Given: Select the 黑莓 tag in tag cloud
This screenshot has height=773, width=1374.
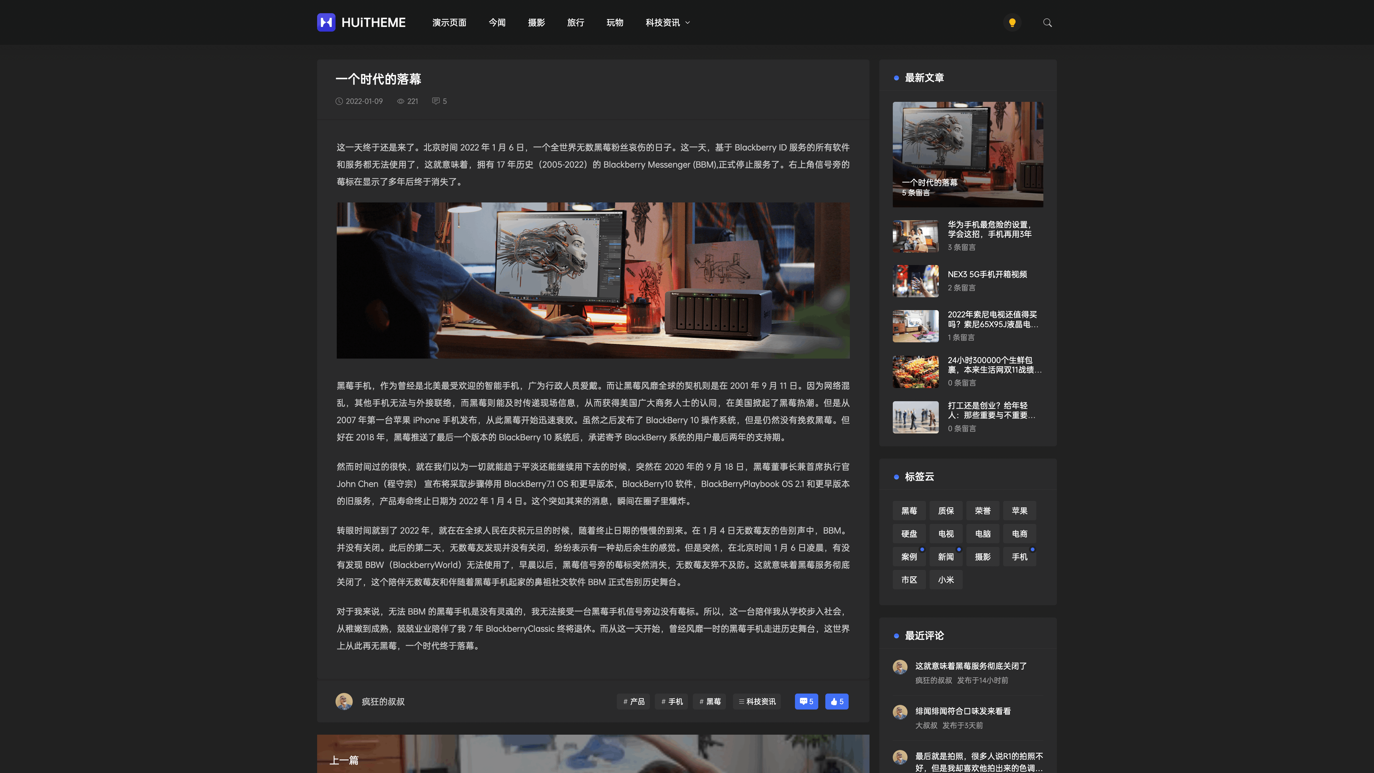Looking at the screenshot, I should (909, 510).
